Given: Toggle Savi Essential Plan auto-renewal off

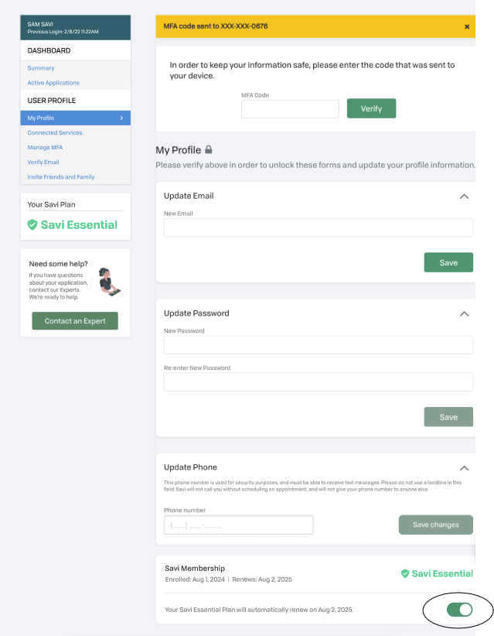Looking at the screenshot, I should pos(459,610).
